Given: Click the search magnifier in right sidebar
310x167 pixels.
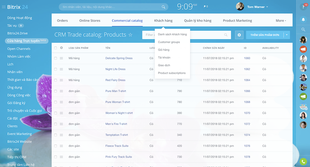Looking at the screenshot, I should pyautogui.click(x=303, y=30).
